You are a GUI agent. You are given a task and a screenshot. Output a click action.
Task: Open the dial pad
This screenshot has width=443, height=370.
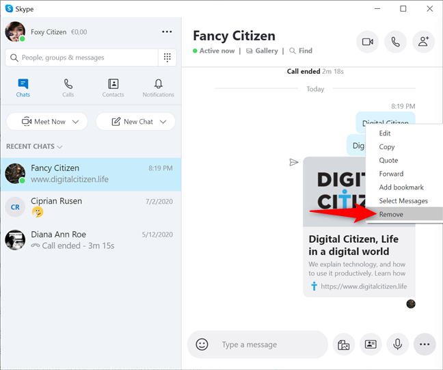tap(167, 57)
